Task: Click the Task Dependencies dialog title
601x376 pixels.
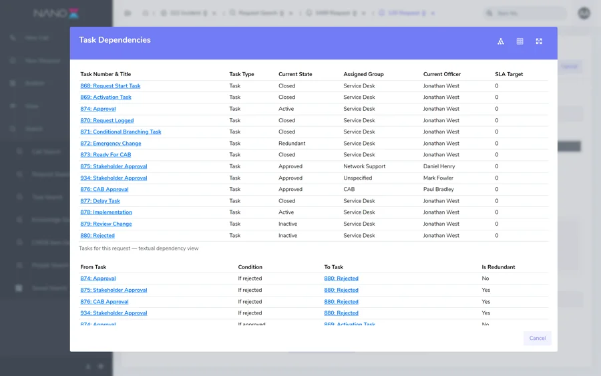Action: point(115,40)
